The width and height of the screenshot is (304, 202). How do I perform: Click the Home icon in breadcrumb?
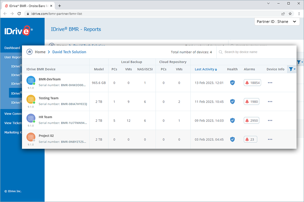pos(29,52)
